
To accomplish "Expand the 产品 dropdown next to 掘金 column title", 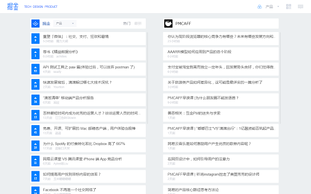I will click(65, 23).
